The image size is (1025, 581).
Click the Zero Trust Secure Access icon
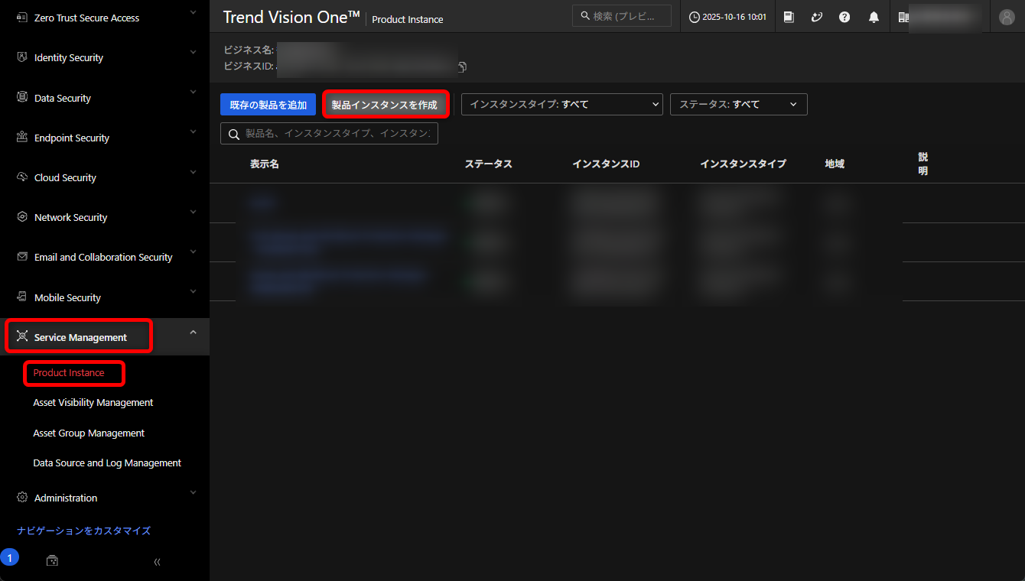(x=21, y=18)
